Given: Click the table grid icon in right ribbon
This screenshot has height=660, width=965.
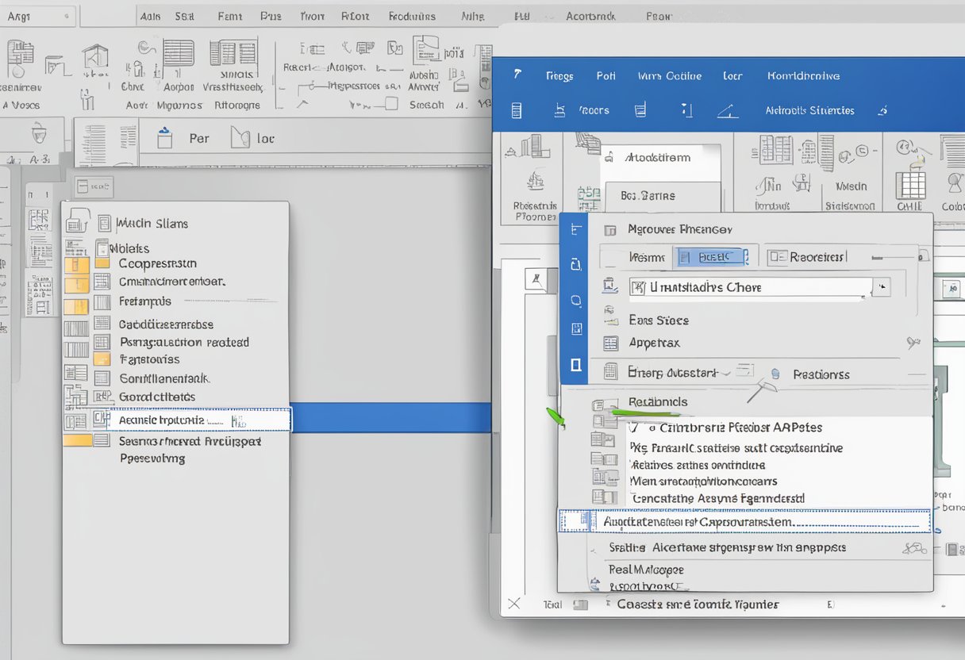Looking at the screenshot, I should (x=910, y=186).
